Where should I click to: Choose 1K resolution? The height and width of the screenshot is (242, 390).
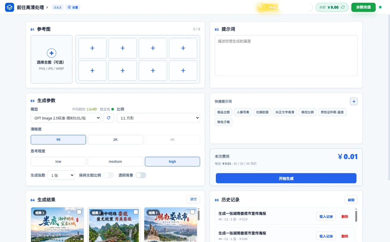coord(58,140)
